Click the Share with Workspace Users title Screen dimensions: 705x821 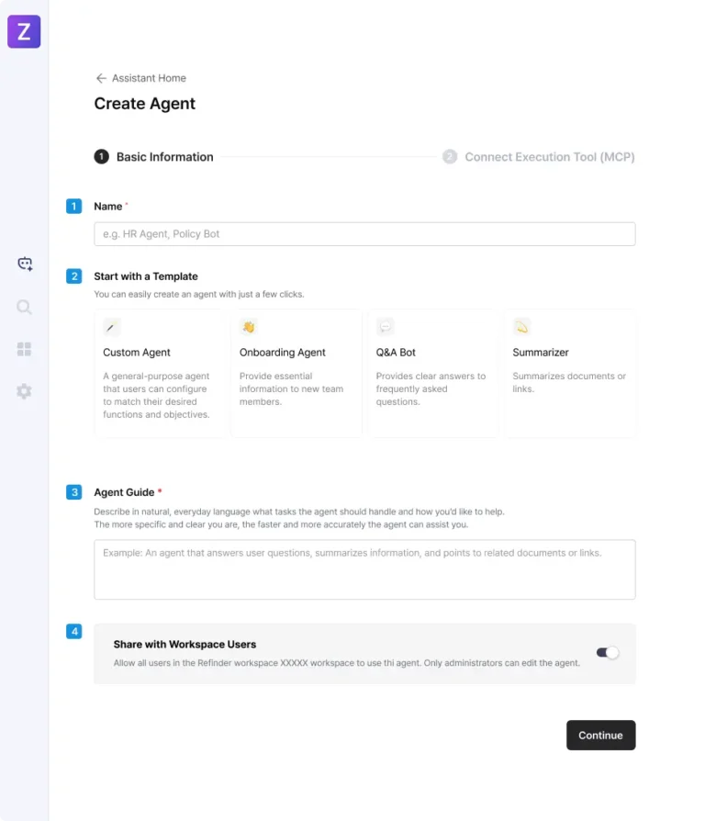[x=185, y=645]
